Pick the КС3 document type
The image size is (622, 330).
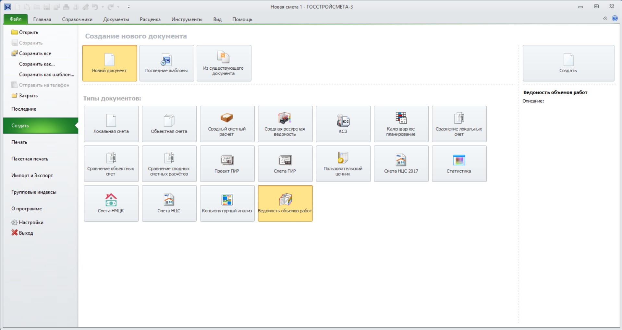pos(343,124)
